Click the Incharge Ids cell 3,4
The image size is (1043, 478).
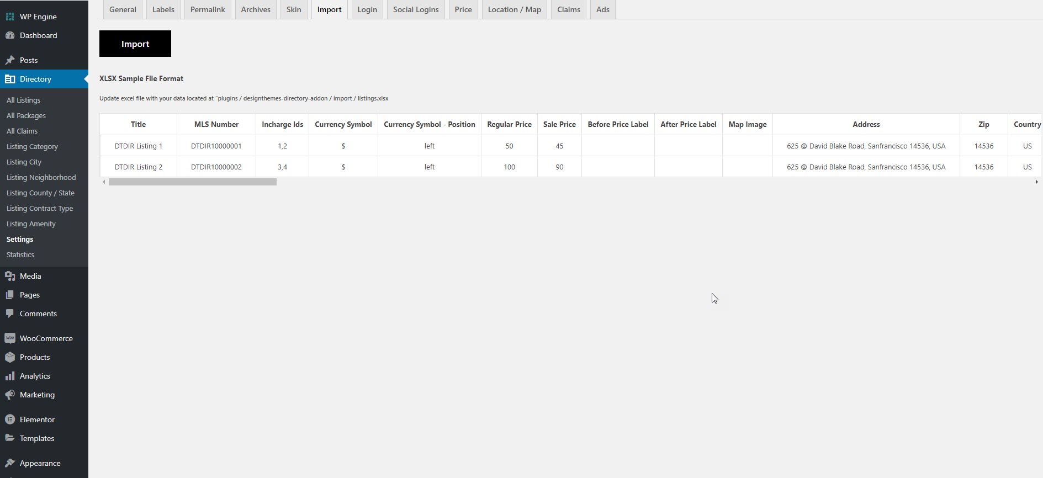click(283, 167)
